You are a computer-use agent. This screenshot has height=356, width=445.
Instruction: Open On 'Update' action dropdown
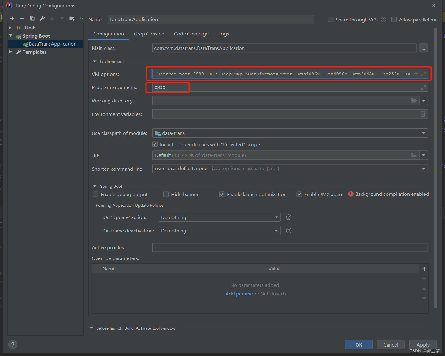276,217
